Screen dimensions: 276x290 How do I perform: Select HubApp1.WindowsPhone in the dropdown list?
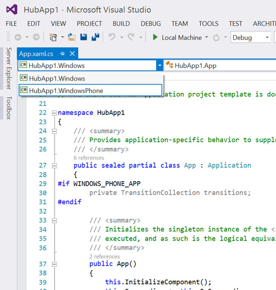click(x=91, y=91)
